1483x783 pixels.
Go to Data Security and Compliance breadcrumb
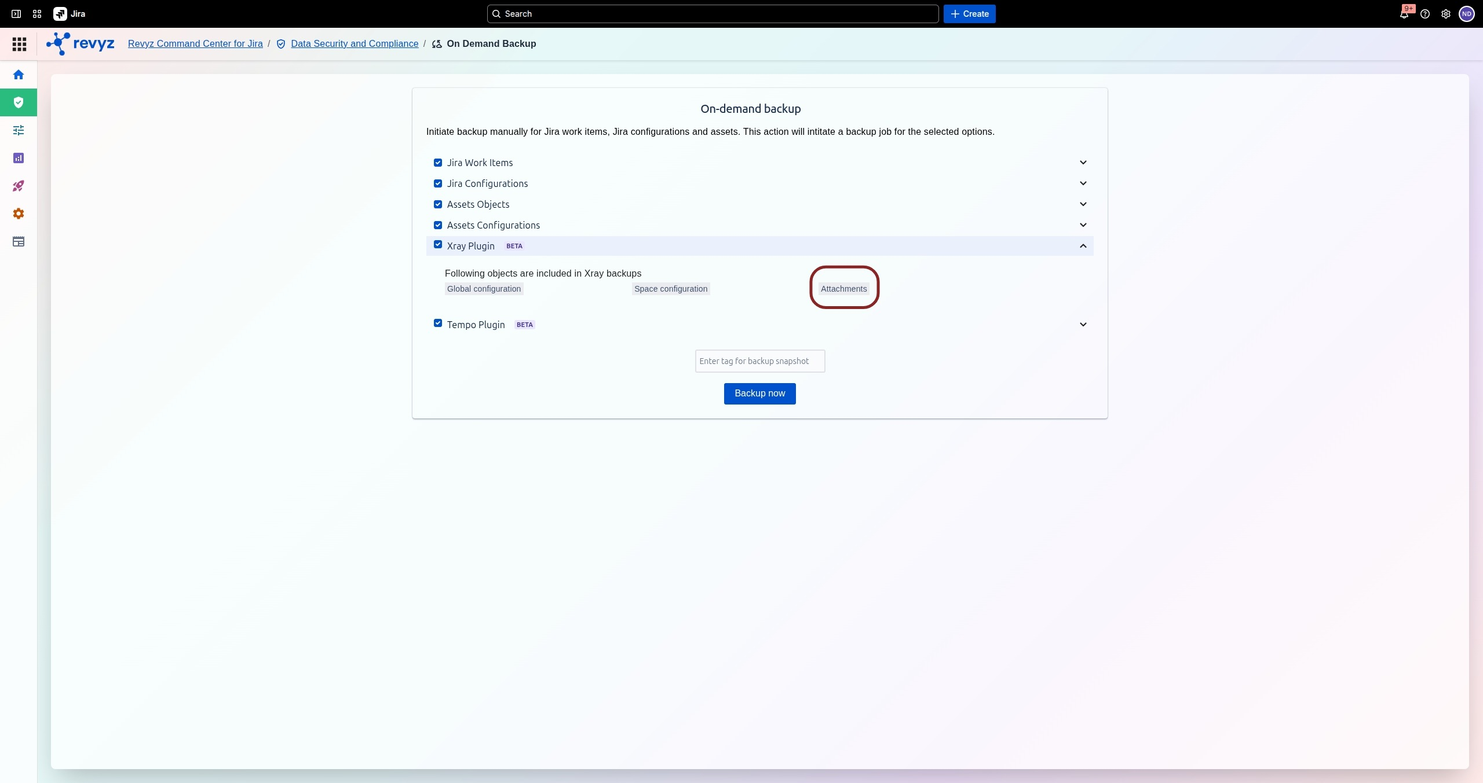354,44
